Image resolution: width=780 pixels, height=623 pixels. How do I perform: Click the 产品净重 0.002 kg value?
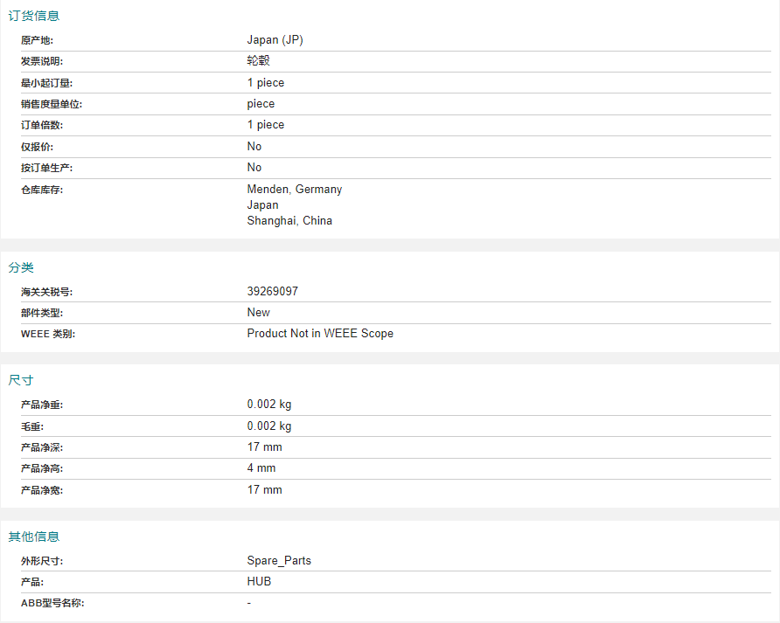click(269, 405)
